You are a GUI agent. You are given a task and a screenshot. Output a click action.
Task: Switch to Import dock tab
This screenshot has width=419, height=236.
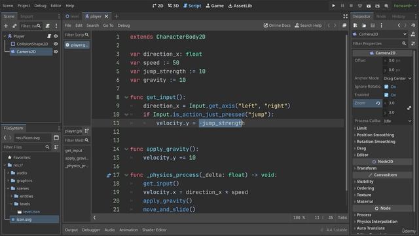click(27, 16)
